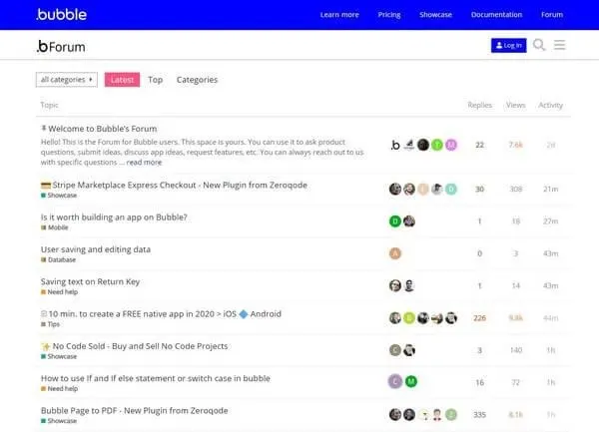Click orange A avatar on User saving row
Screen dimensions: 599x432
coord(395,253)
